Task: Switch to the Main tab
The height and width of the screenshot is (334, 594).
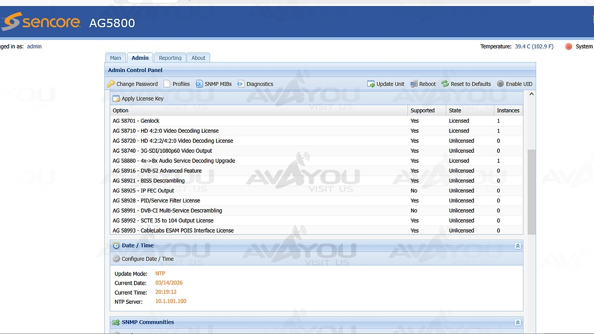Action: pos(116,58)
